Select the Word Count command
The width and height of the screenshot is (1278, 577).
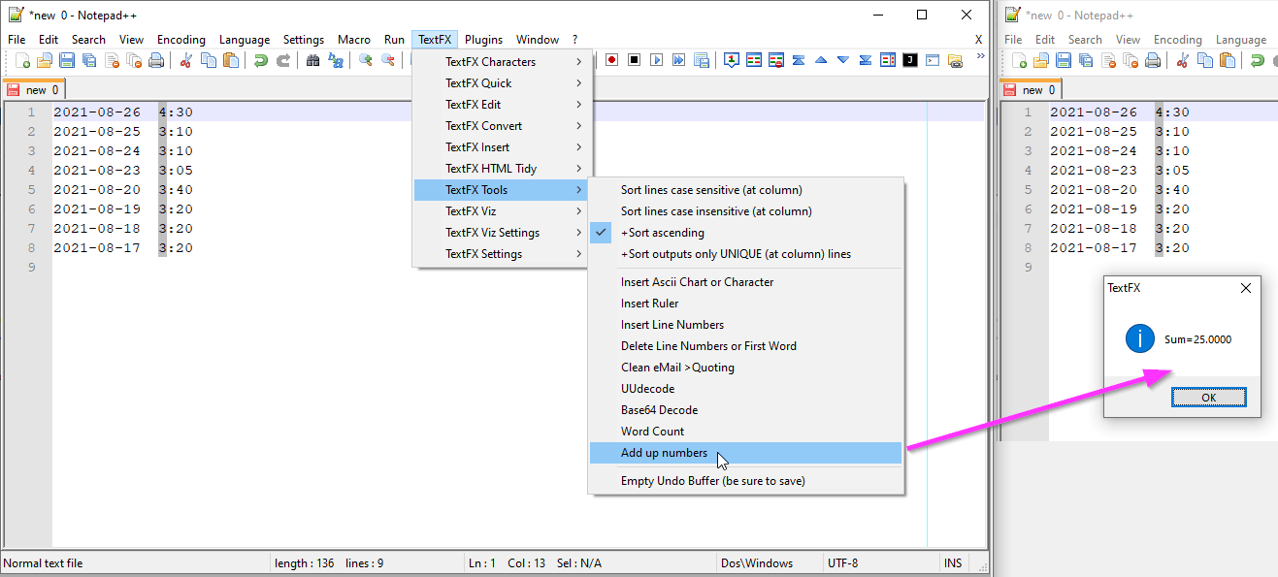point(651,431)
